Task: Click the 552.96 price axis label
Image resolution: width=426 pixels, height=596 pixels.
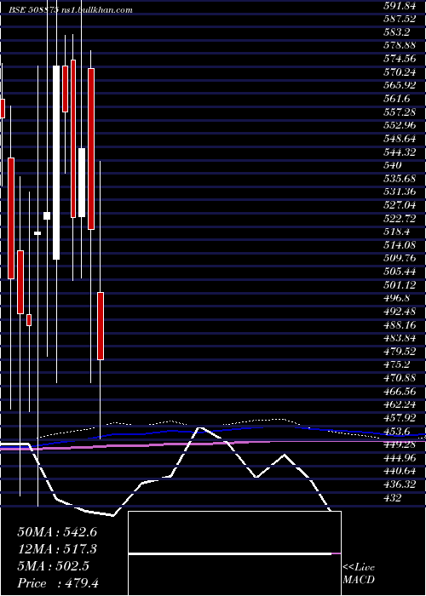Action: [400, 125]
